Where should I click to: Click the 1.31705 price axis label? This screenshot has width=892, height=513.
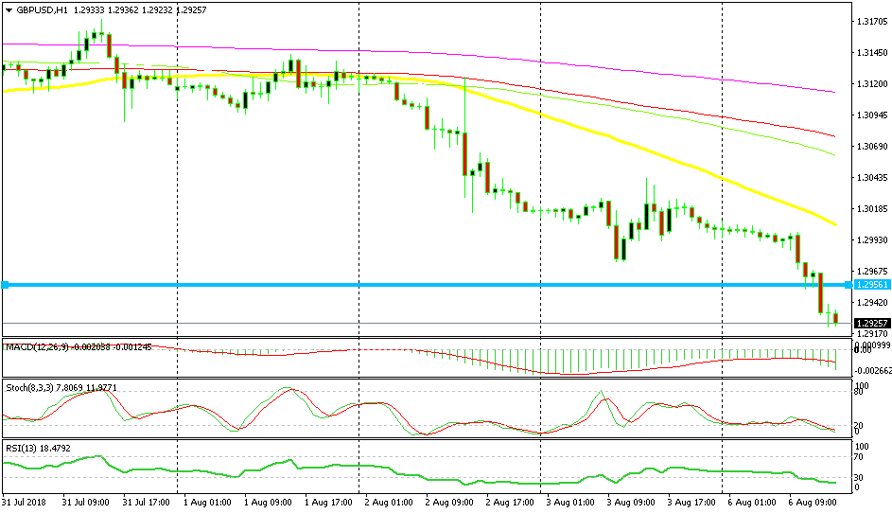click(x=871, y=22)
